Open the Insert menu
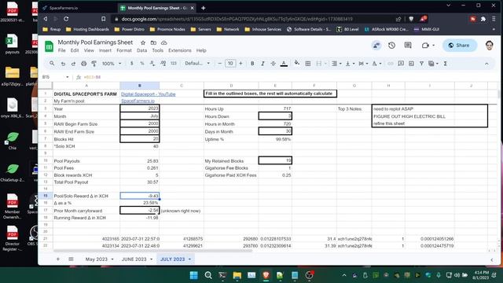Image resolution: width=503 pixels, height=283 pixels. (x=105, y=50)
